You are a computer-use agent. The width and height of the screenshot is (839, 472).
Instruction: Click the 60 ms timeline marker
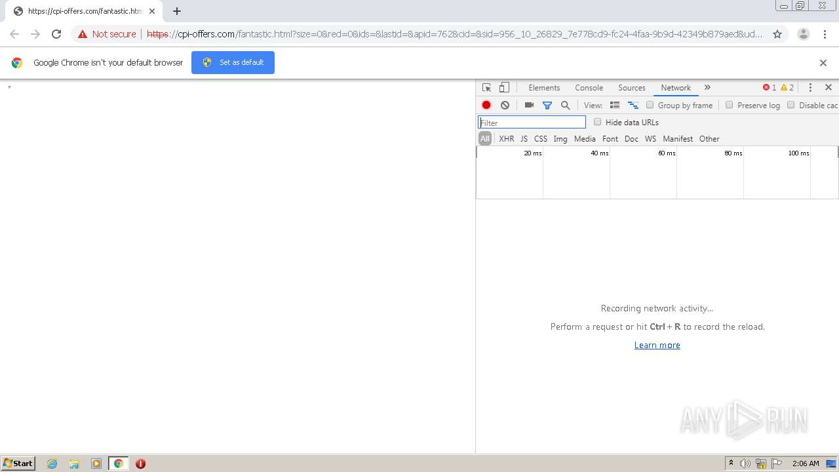point(667,153)
